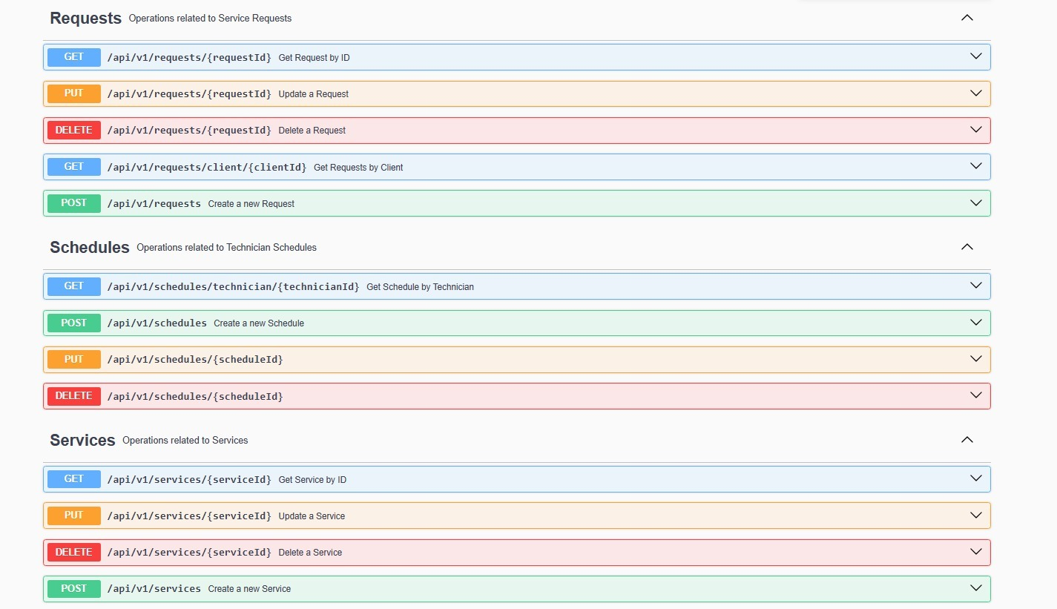The image size is (1057, 609).
Task: Click the GET /api/v1/services/{serviceId} path
Action: [189, 479]
